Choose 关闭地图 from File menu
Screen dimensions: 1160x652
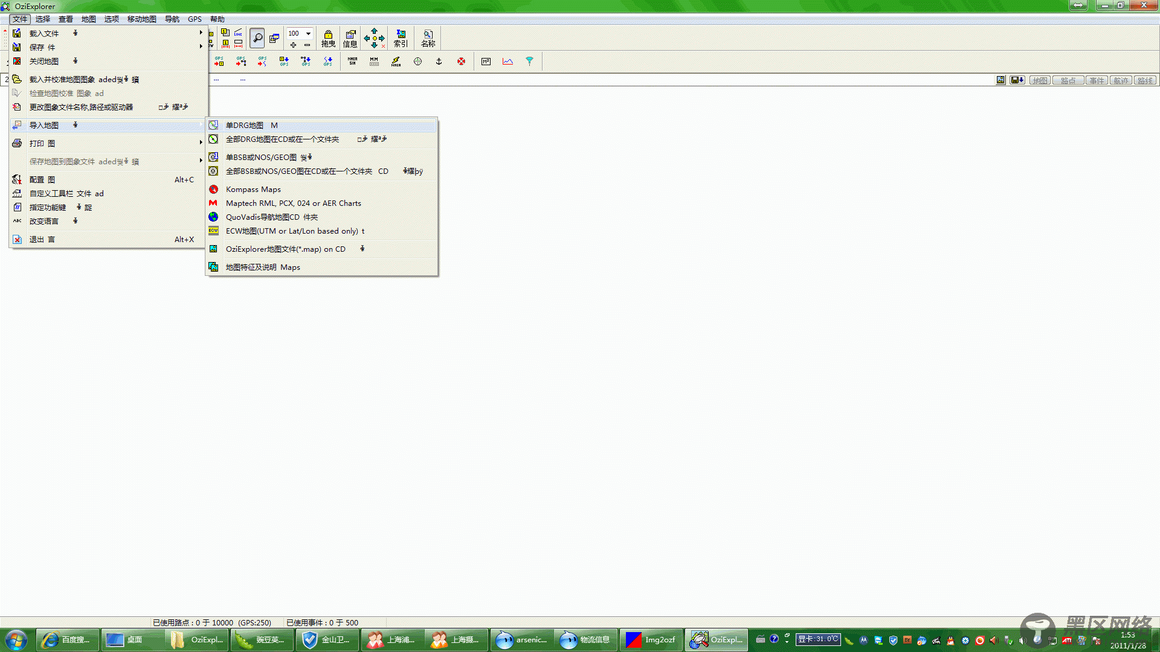coord(109,61)
